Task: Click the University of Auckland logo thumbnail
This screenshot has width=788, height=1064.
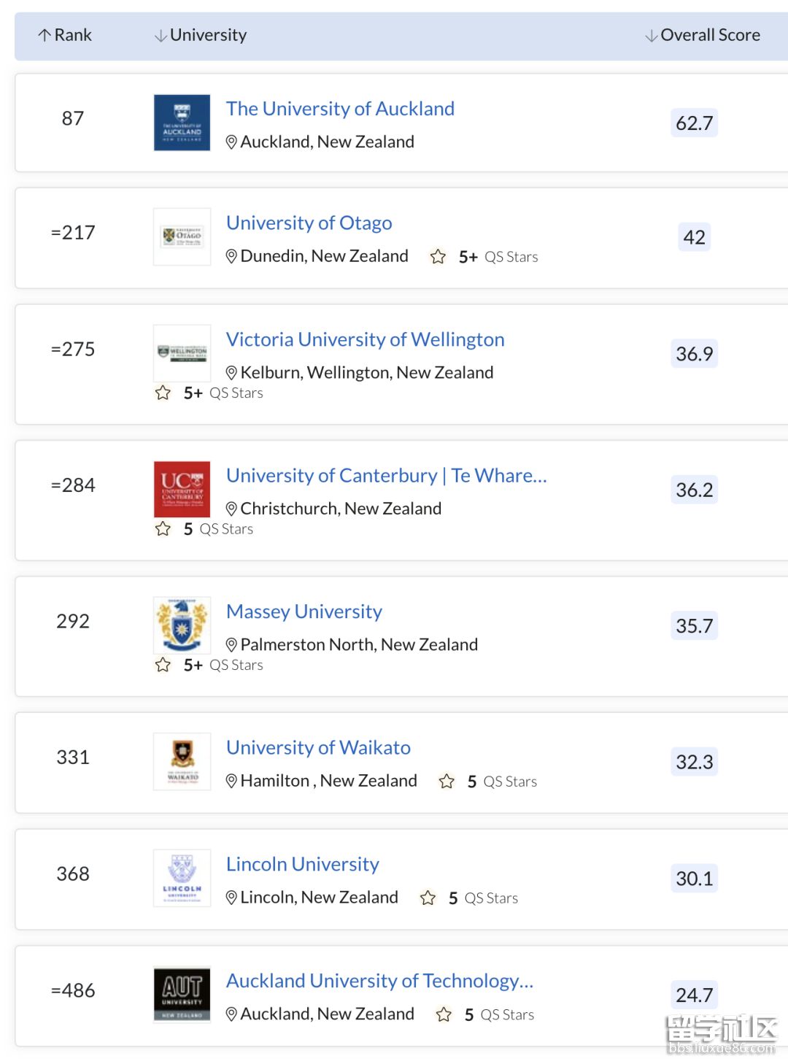Action: point(182,123)
